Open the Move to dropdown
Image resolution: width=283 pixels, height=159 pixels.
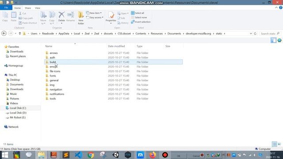coord(43,18)
